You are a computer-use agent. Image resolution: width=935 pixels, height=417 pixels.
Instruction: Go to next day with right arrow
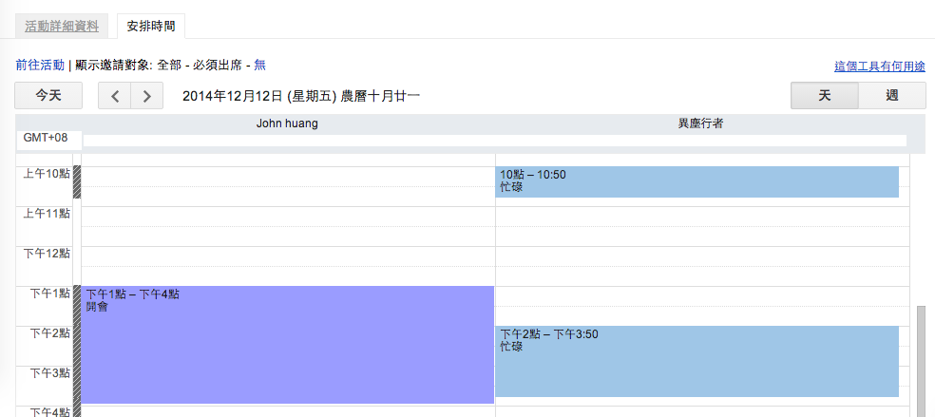146,96
